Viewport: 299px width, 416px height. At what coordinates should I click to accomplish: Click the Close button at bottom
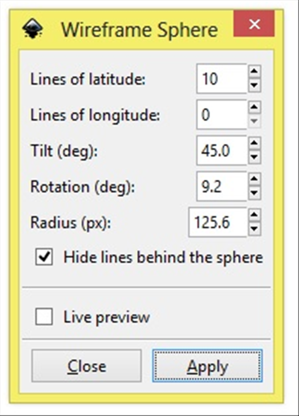coord(86,366)
